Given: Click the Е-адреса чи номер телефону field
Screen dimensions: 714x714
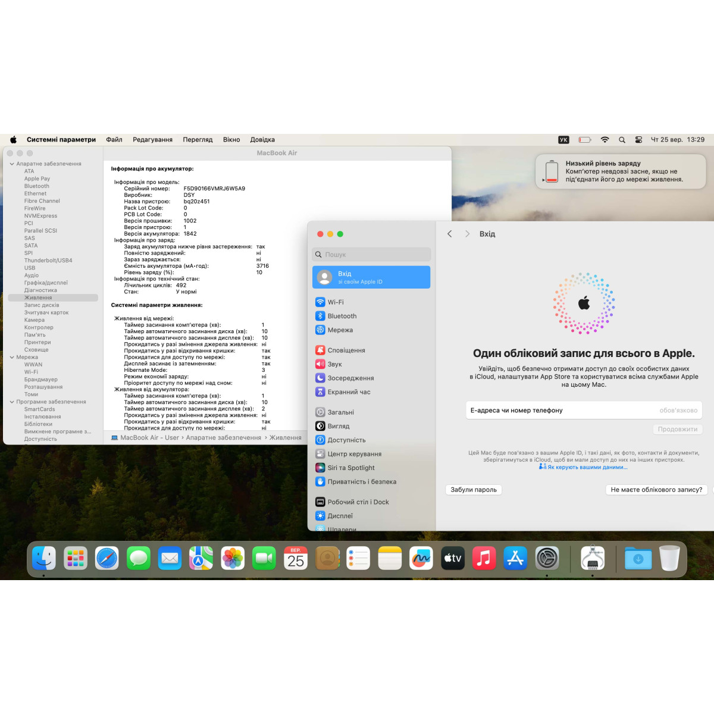Looking at the screenshot, I should click(x=584, y=410).
